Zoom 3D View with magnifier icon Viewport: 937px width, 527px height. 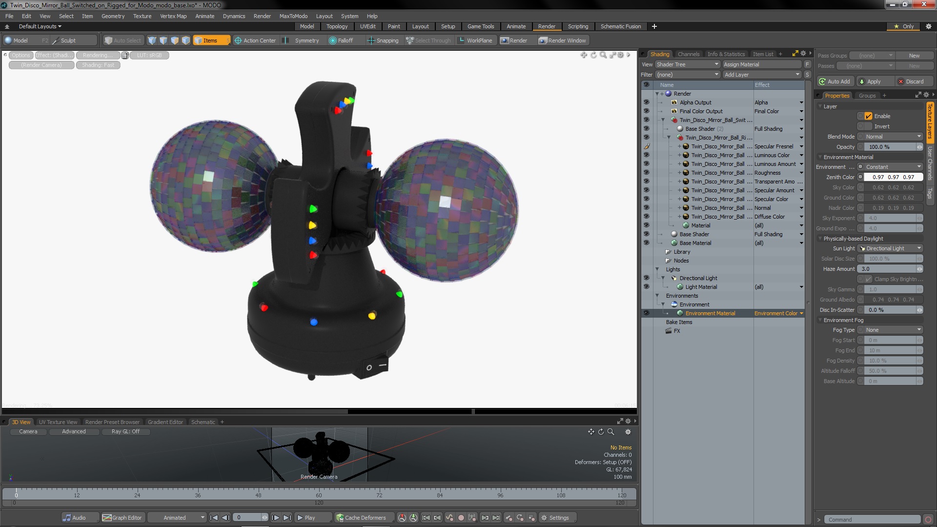click(x=611, y=432)
